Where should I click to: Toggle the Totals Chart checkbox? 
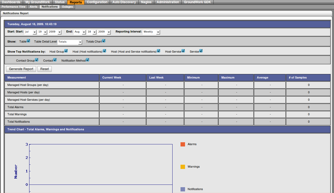click(104, 41)
